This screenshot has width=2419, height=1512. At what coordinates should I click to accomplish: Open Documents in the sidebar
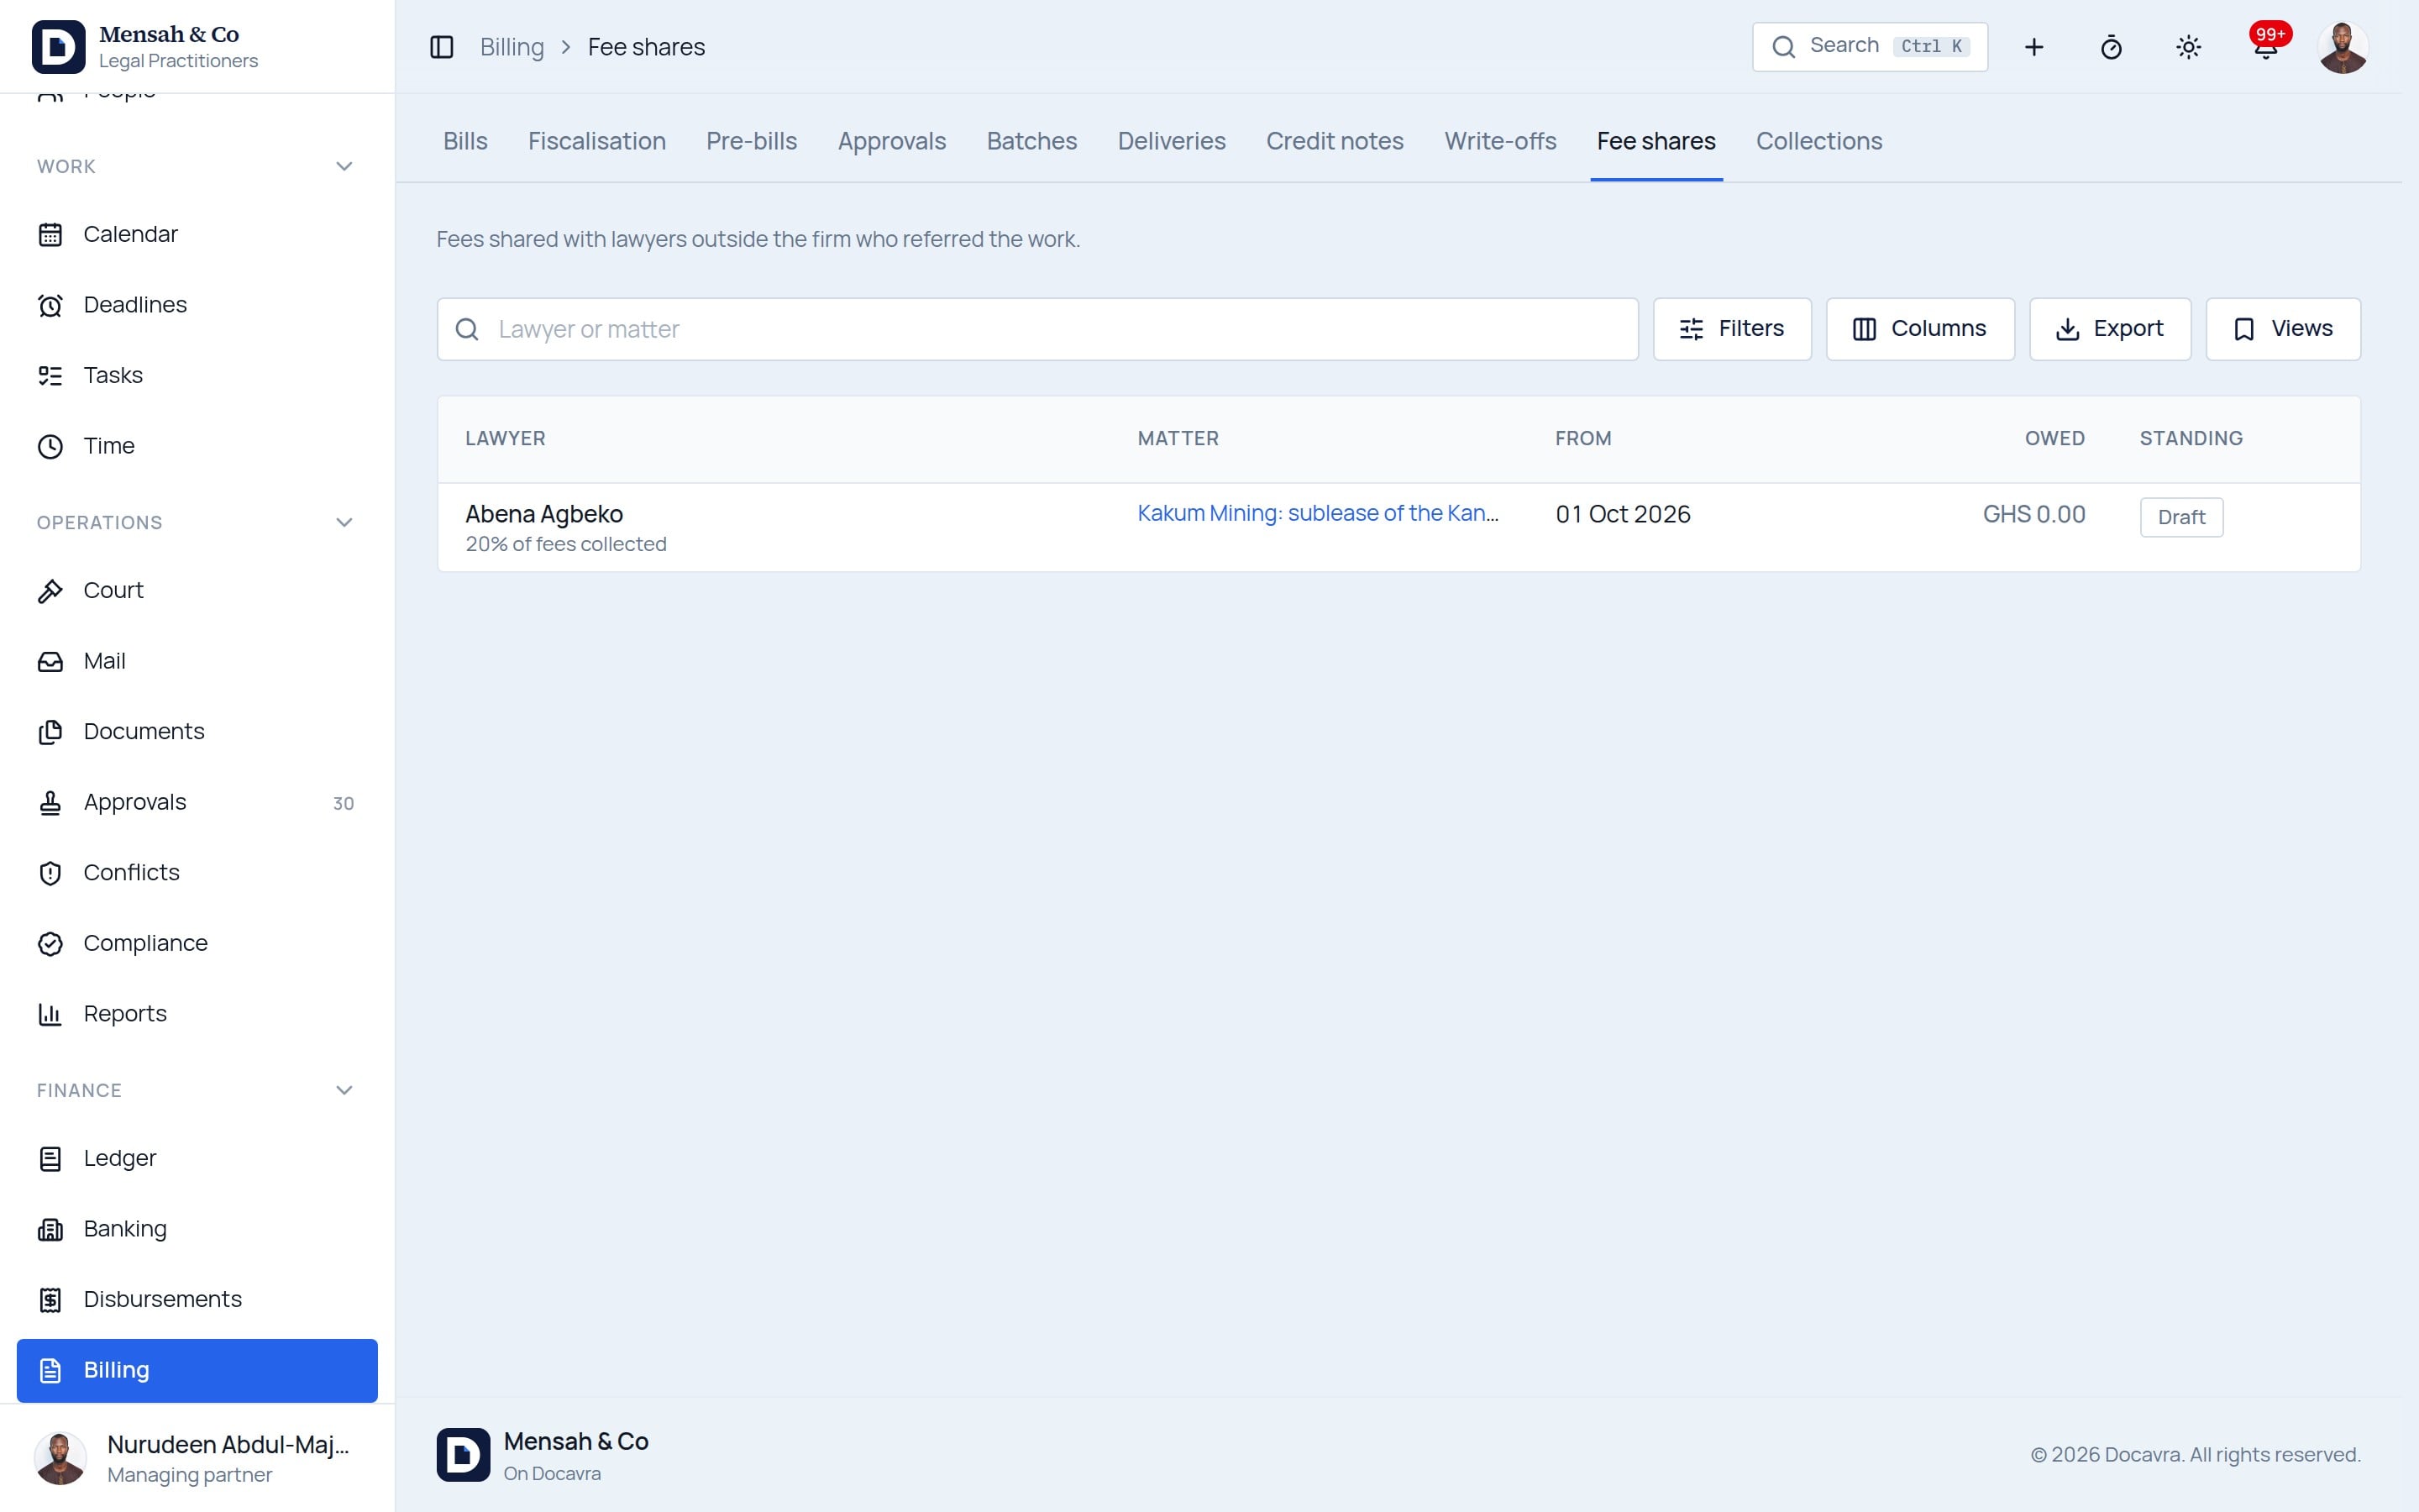(197, 731)
